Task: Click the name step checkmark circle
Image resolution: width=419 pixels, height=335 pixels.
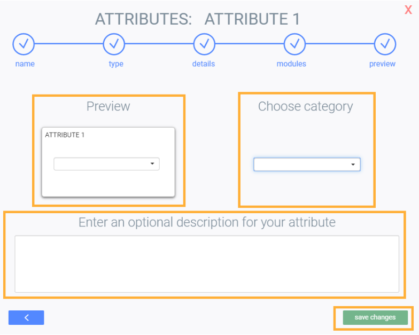Action: [x=24, y=44]
